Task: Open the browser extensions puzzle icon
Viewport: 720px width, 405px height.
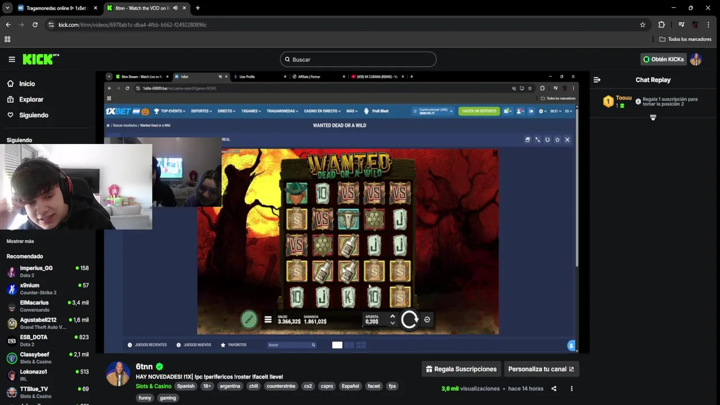Action: coord(661,25)
